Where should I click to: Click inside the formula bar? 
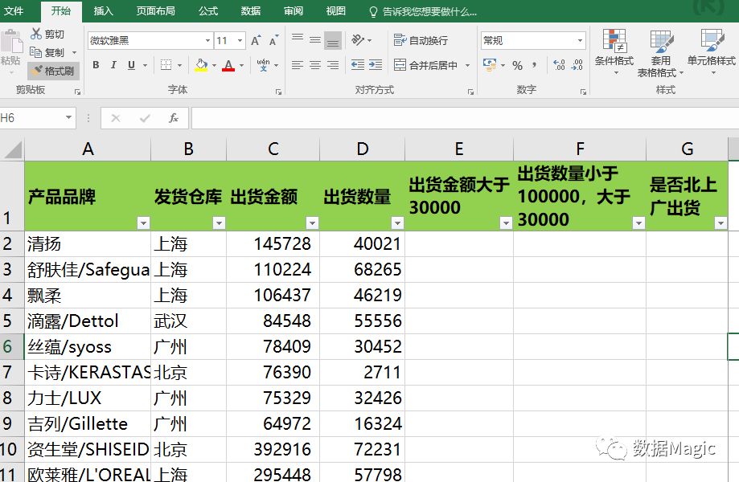coord(464,117)
